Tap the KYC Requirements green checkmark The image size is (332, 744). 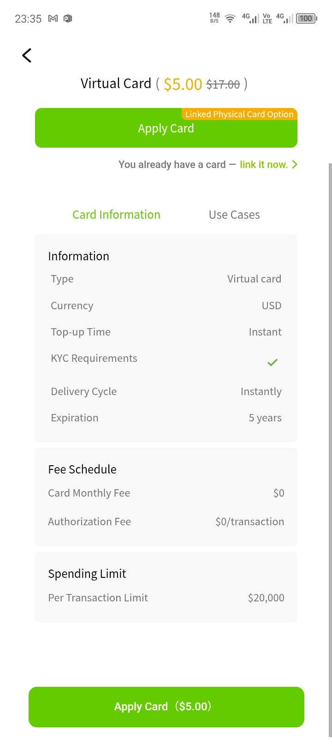(x=273, y=362)
